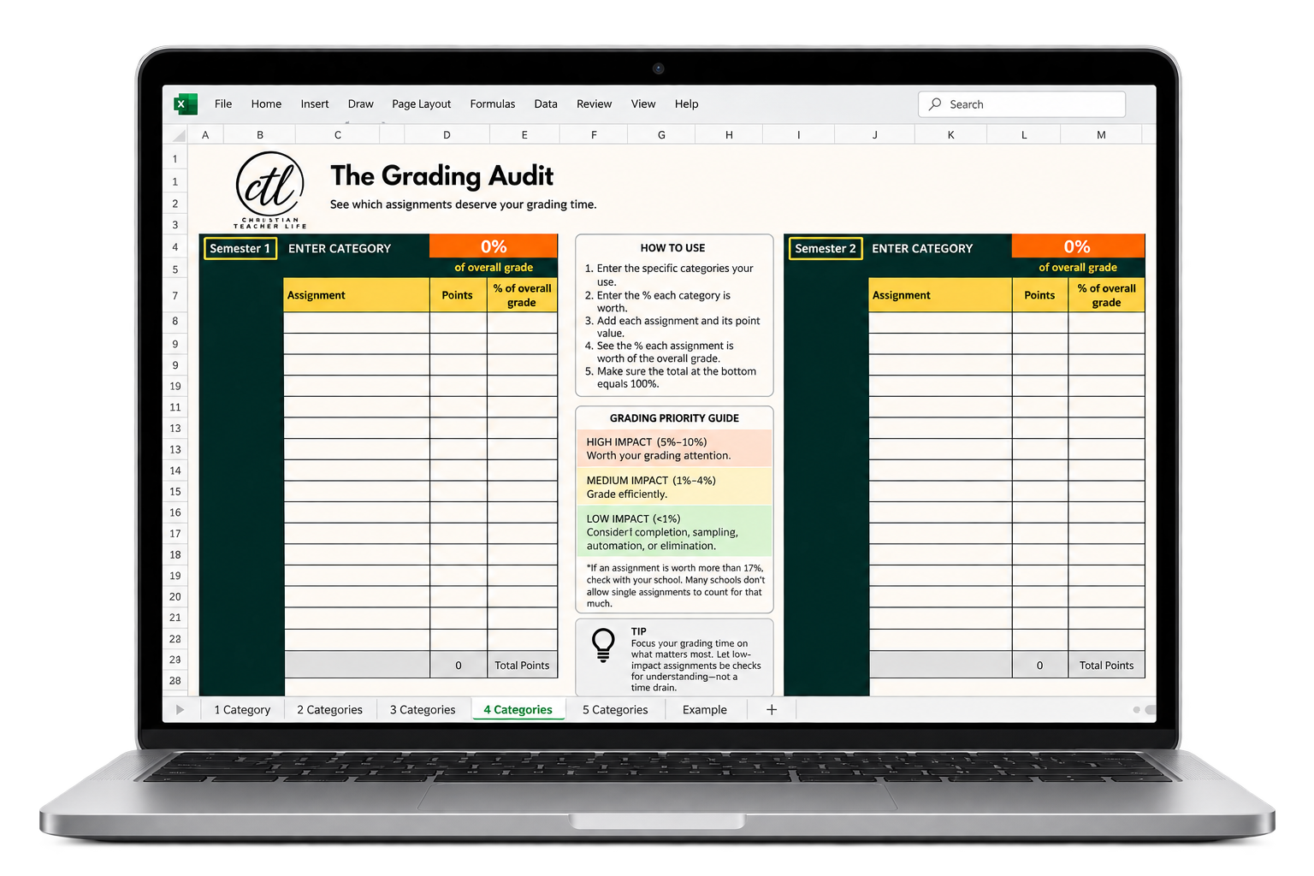Open the Insert ribbon tab
1314x876 pixels.
tap(315, 104)
